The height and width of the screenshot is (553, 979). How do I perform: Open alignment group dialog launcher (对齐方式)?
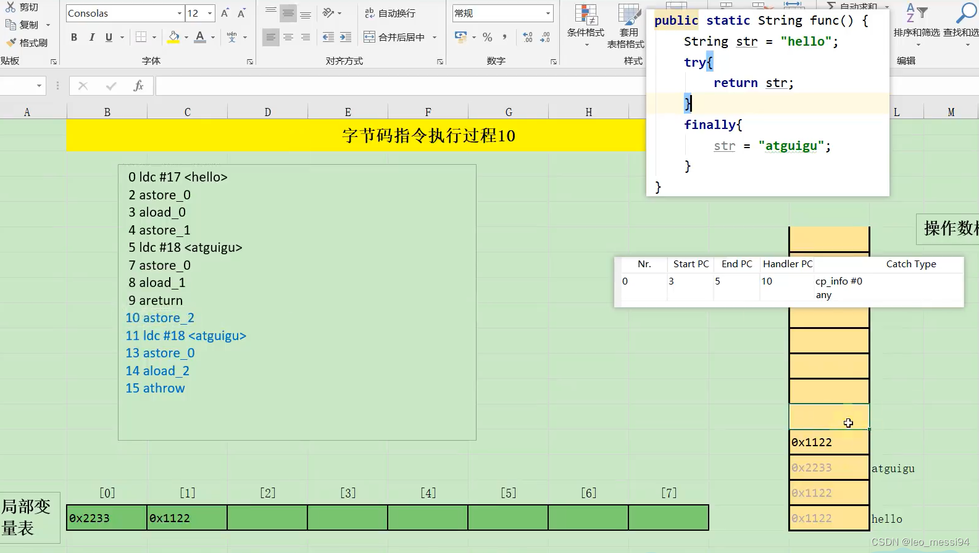tap(440, 62)
